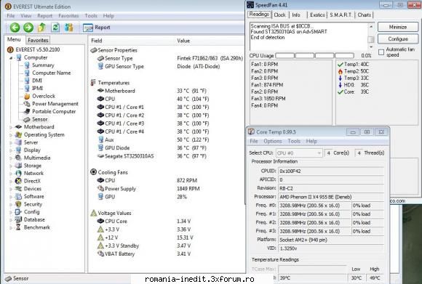This screenshot has height=284, width=422.
Task: Click the Configure button in SpeedFan
Action: click(398, 39)
